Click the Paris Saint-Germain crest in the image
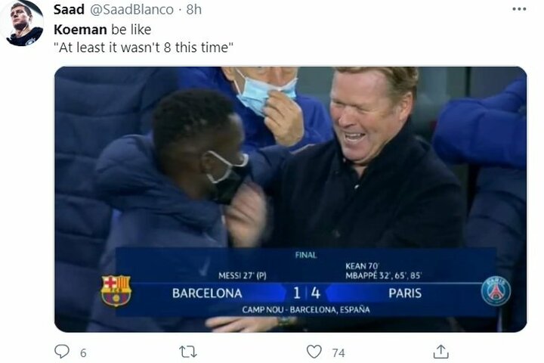 (x=496, y=291)
